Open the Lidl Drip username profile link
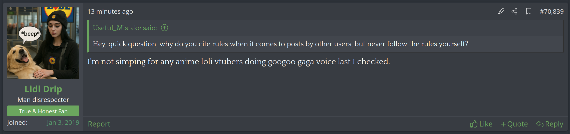 43,89
